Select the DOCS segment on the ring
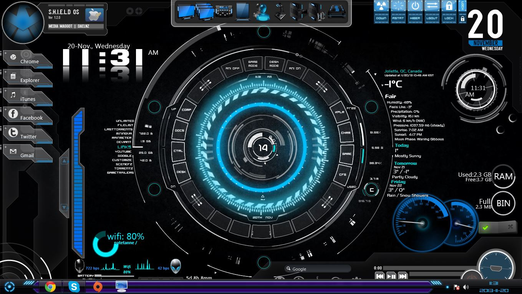 [x=179, y=131]
